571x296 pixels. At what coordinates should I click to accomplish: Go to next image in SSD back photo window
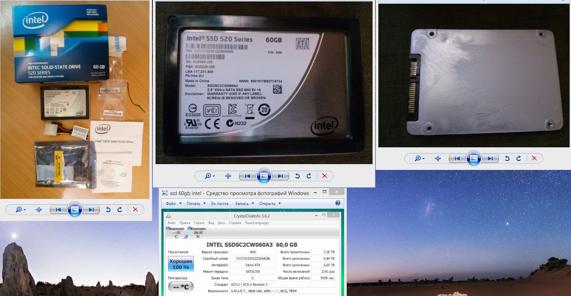[x=490, y=158]
